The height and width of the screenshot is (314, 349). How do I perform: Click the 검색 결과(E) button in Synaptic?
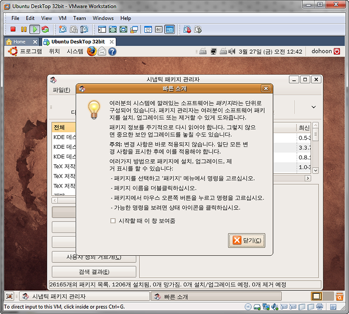(94, 272)
